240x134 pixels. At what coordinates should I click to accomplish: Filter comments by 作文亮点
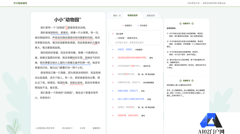pyautogui.click(x=142, y=25)
